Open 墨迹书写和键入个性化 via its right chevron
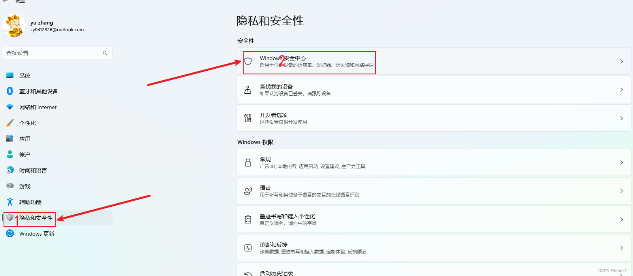 pos(622,219)
